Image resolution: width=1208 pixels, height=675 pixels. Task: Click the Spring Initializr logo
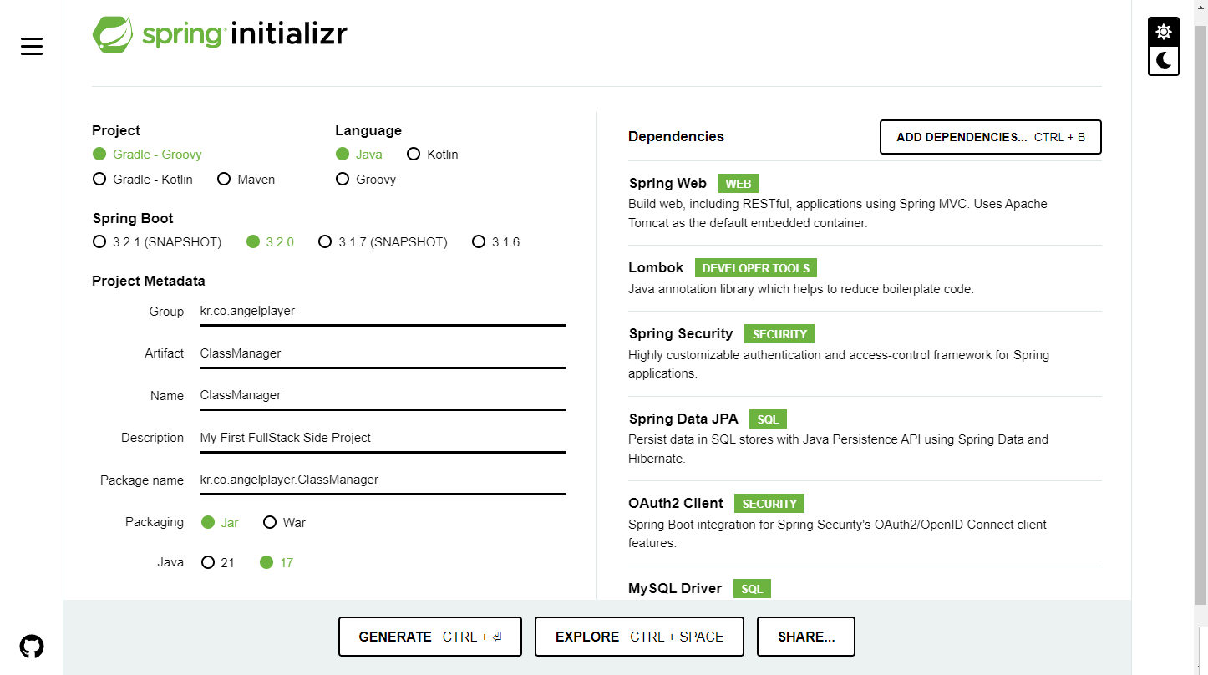[x=220, y=34]
